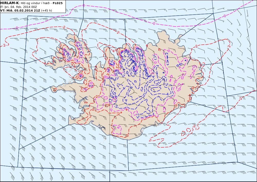Click the "FL025" flight level label
Screen dimensions: 257x182
58,3
